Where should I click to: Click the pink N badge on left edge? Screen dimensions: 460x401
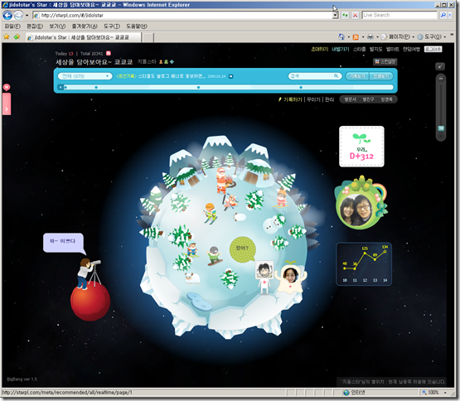7,87
